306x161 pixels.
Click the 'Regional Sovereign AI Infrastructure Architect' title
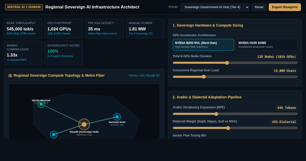click(92, 7)
